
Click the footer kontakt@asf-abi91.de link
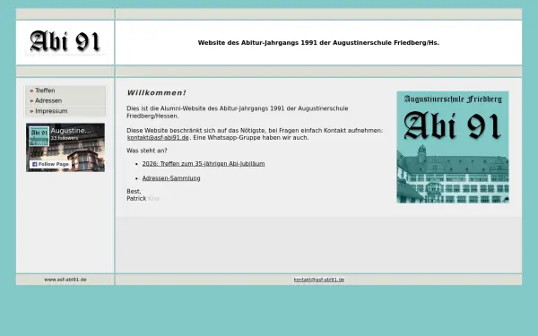tap(318, 280)
